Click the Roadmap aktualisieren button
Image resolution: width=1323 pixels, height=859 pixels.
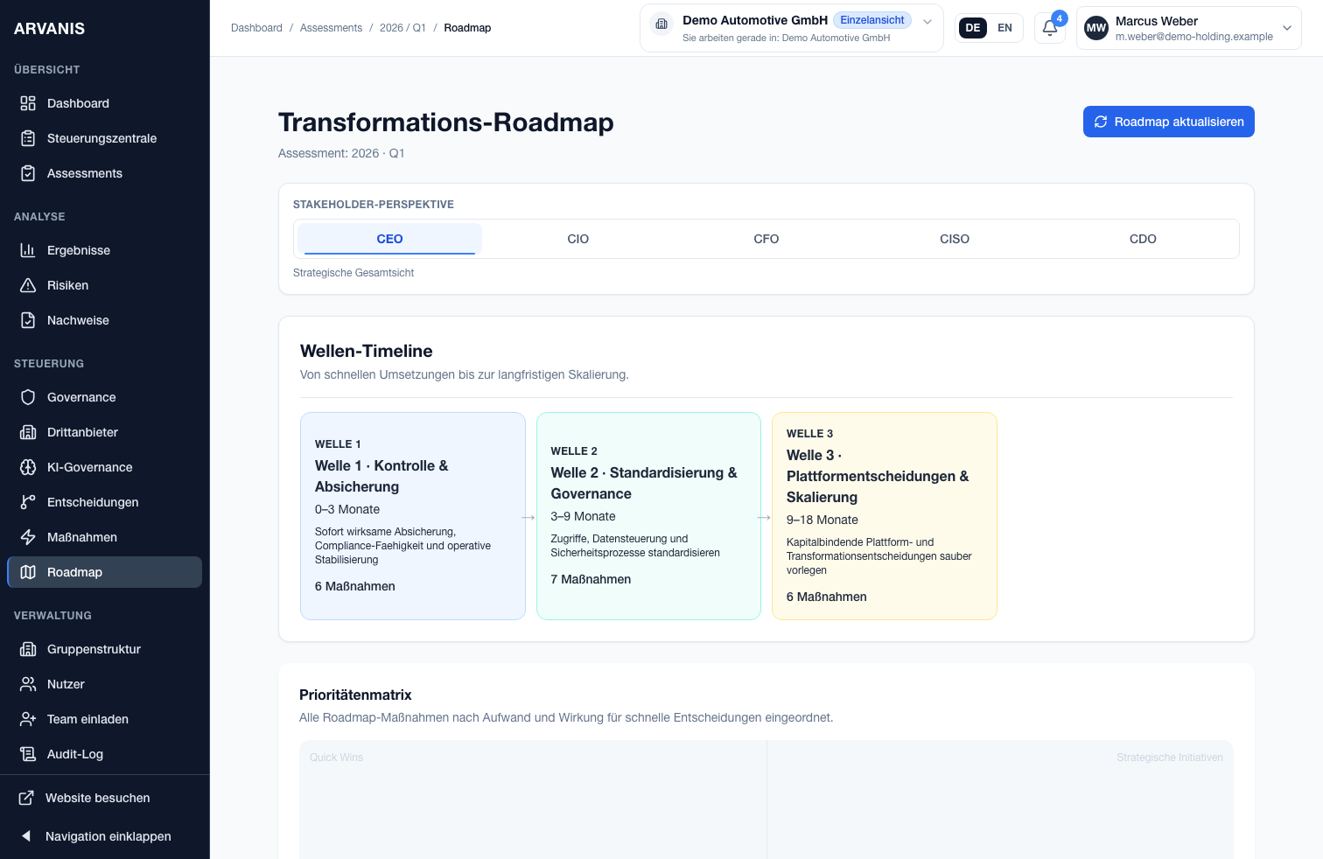[1168, 122]
